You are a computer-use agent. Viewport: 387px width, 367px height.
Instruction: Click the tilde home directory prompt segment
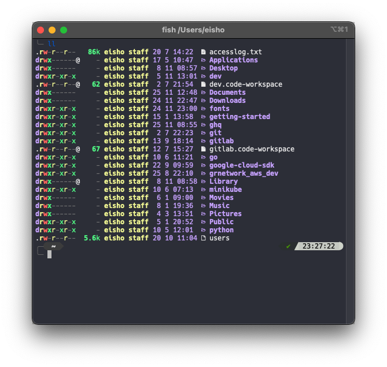[53, 246]
